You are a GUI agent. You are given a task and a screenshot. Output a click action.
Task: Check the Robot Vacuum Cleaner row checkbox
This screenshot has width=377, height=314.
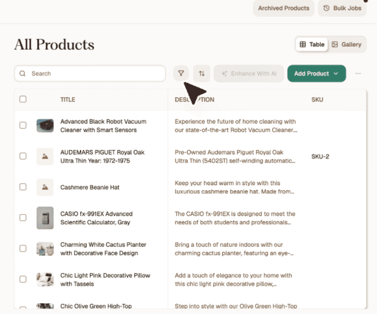(x=23, y=125)
